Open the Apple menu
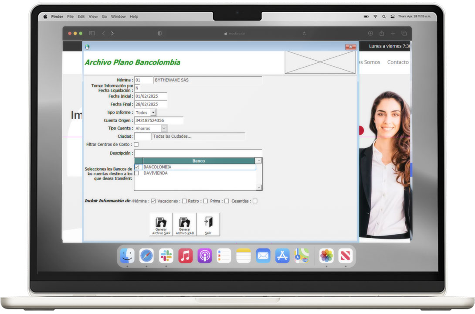This screenshot has width=475, height=314. [x=45, y=17]
